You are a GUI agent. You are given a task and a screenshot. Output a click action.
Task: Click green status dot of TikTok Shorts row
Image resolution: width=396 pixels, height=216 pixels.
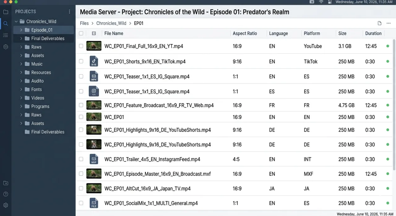click(388, 61)
